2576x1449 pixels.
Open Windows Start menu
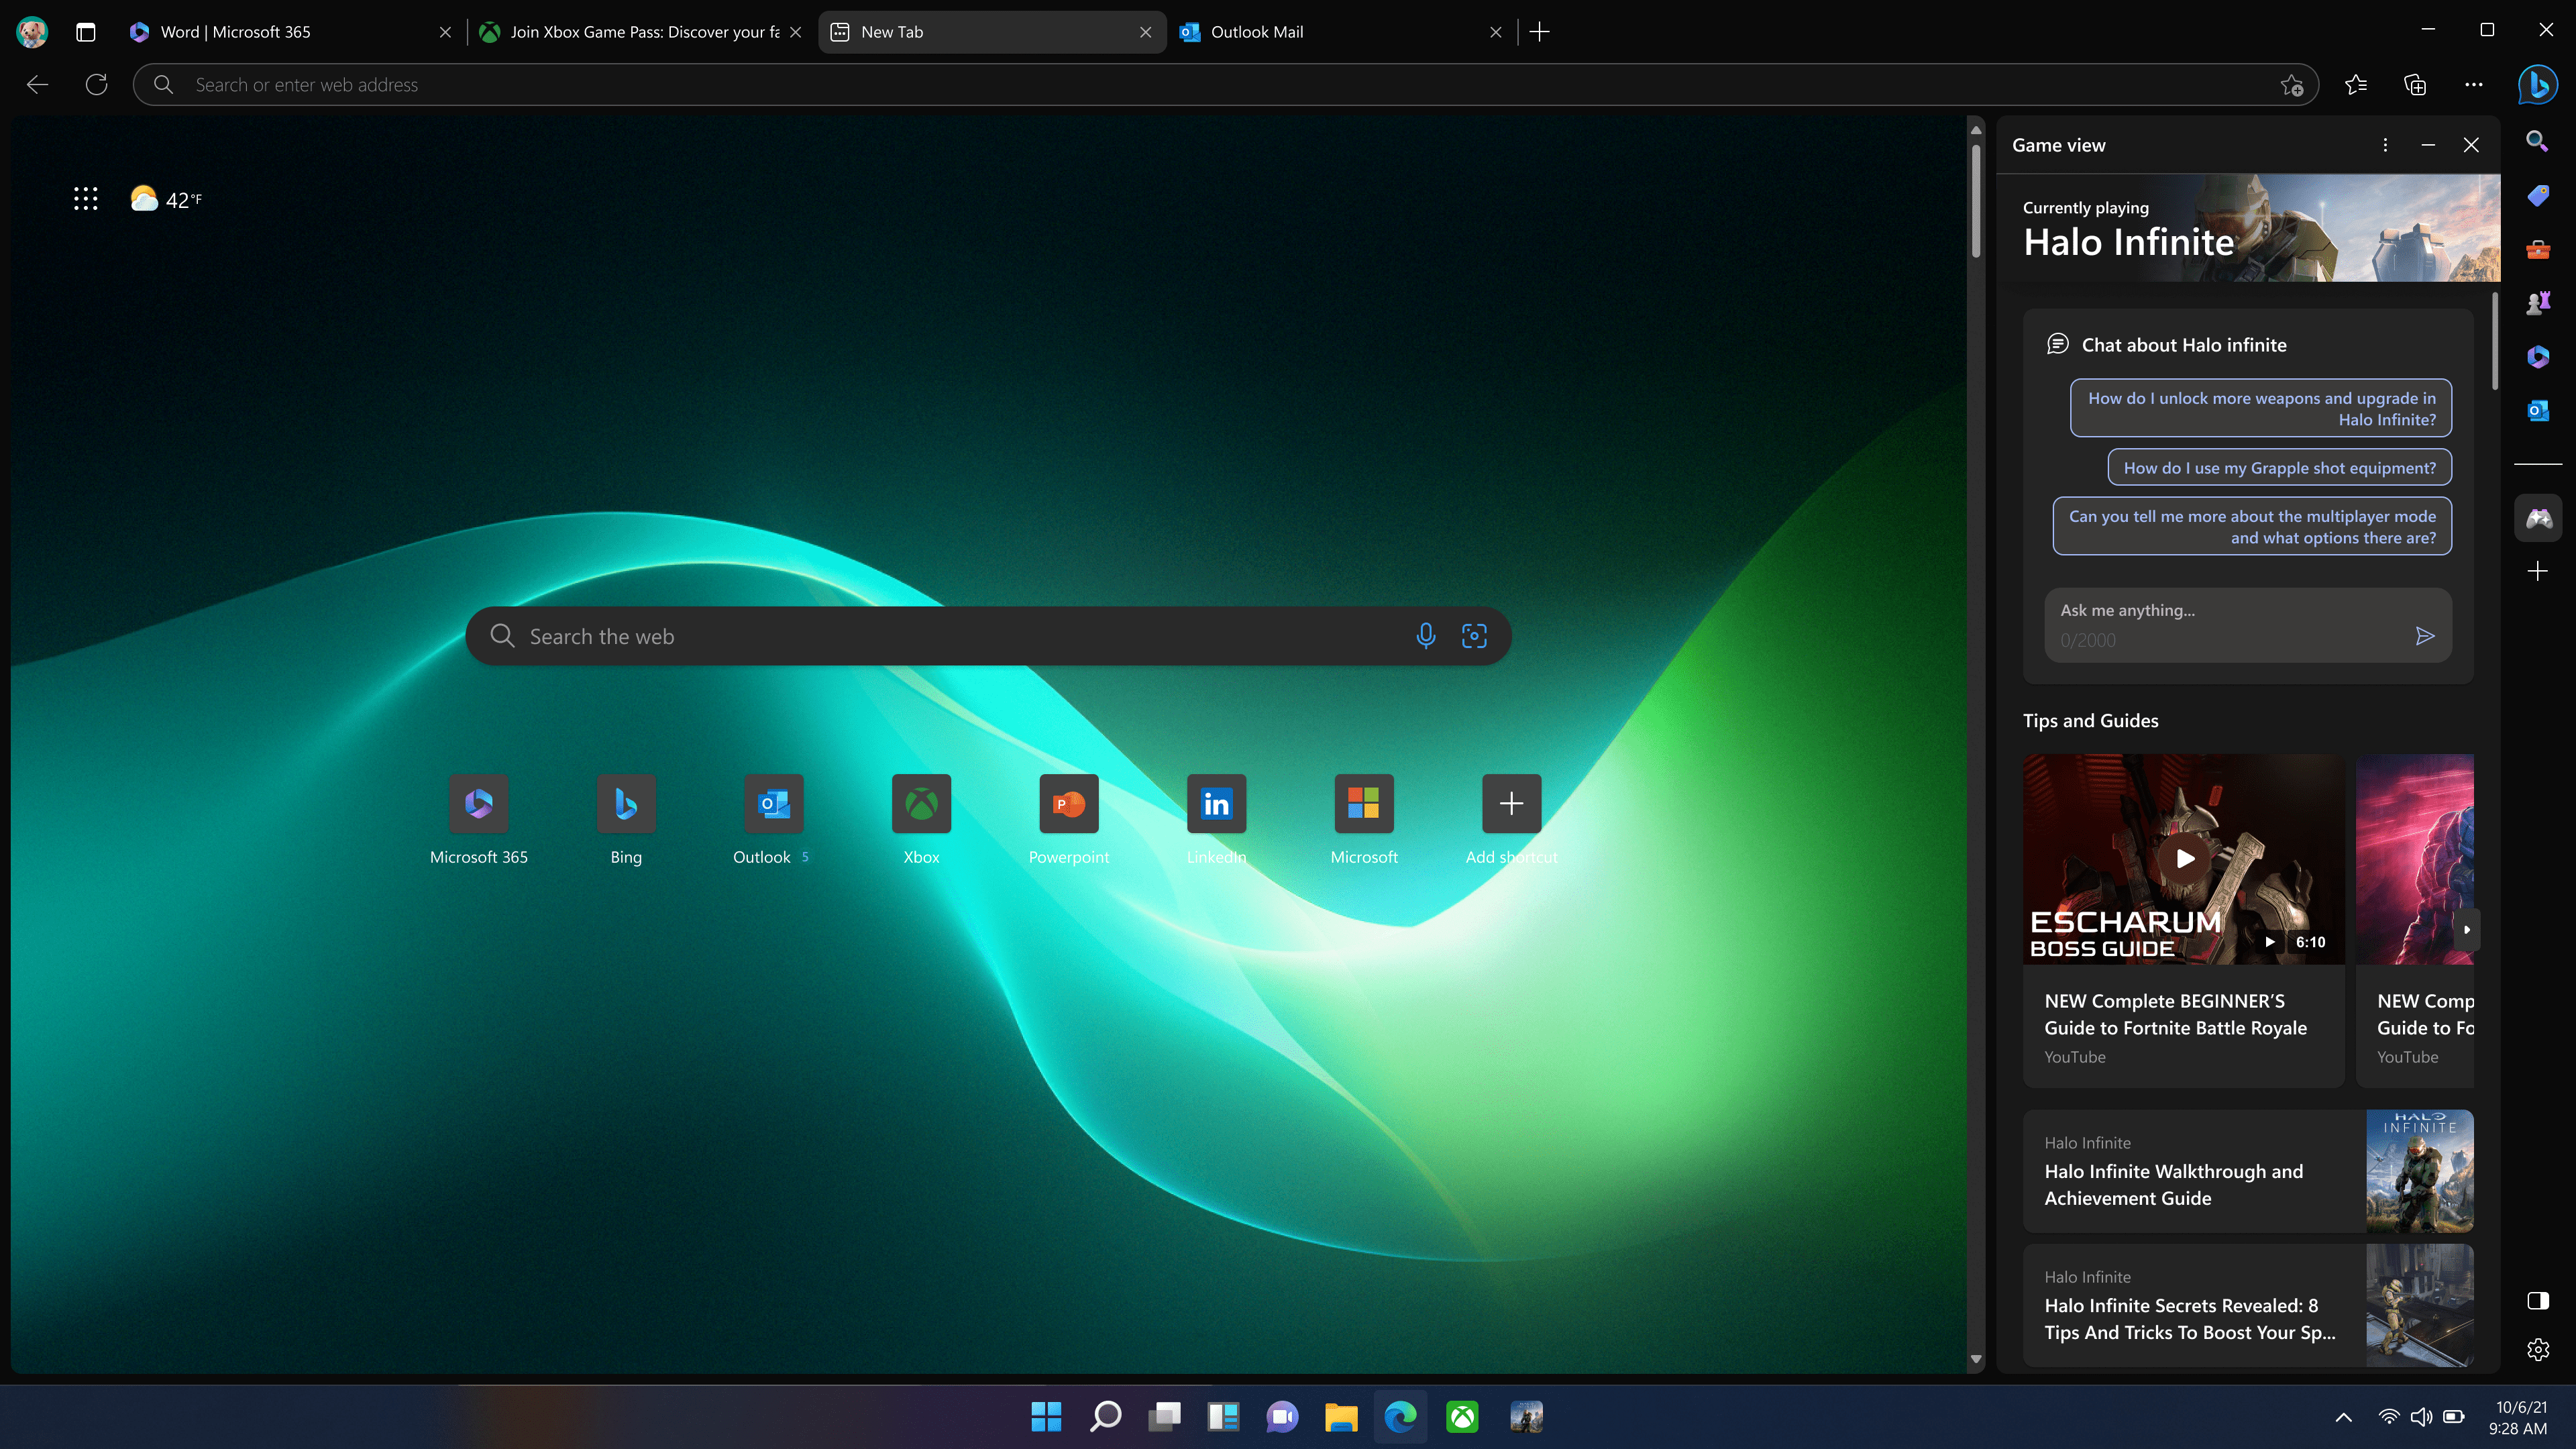(1046, 1416)
